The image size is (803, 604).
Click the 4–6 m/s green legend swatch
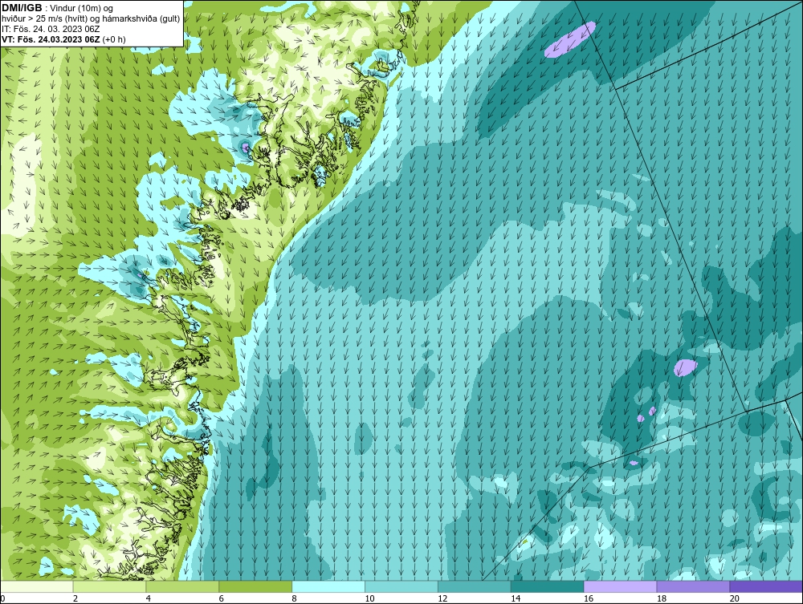[x=182, y=586]
